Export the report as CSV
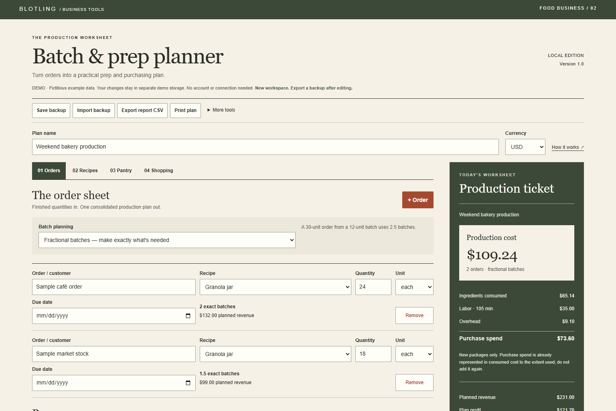This screenshot has height=411, width=616. pos(142,110)
